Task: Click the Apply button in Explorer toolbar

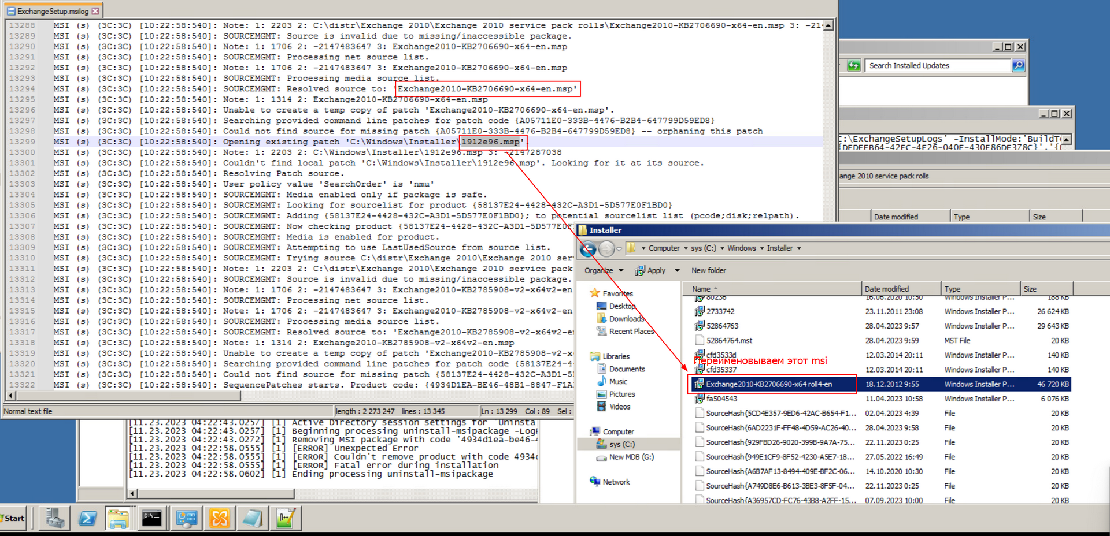Action: click(x=650, y=270)
